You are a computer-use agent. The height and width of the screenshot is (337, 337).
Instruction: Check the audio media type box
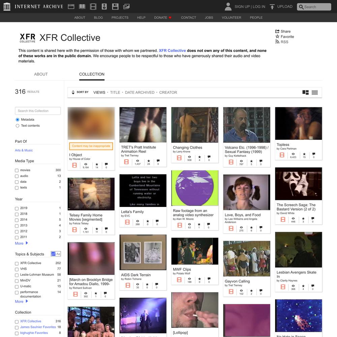(x=17, y=176)
